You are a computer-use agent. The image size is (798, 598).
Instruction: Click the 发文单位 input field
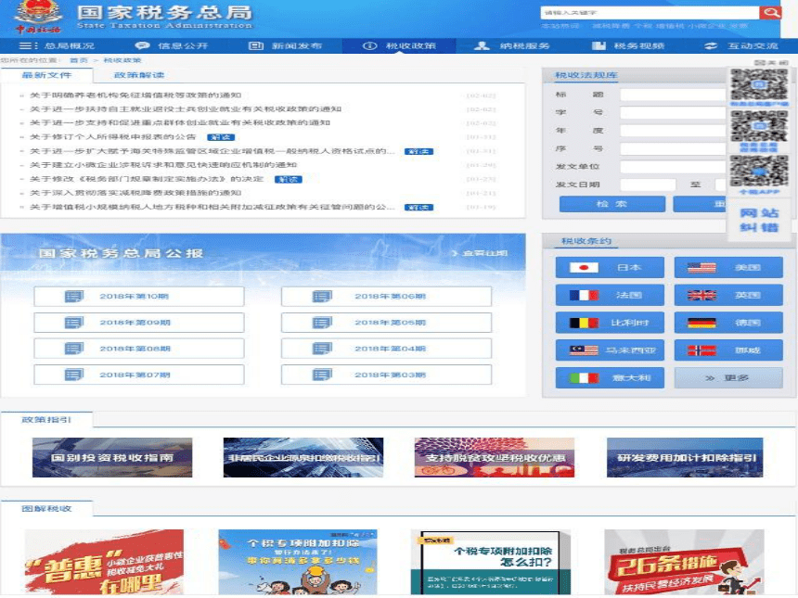click(x=674, y=167)
